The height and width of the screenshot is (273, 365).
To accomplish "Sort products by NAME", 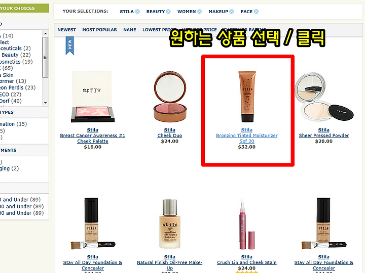I will point(130,30).
